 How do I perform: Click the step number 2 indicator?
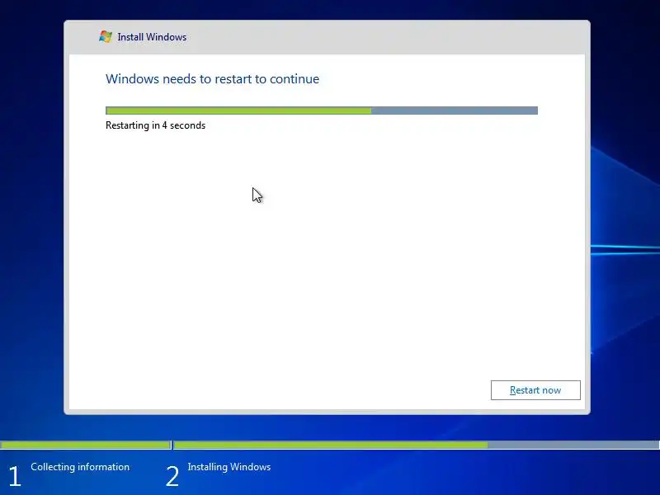[172, 476]
